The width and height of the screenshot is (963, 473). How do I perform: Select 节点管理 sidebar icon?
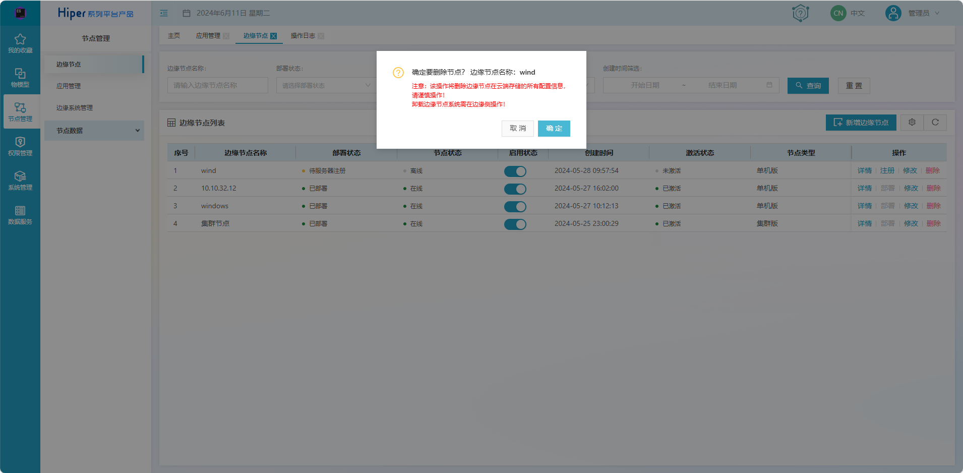(x=20, y=108)
